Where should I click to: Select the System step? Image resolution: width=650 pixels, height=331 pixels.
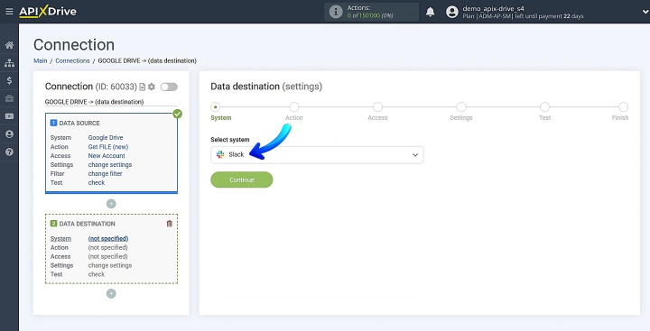pos(215,107)
